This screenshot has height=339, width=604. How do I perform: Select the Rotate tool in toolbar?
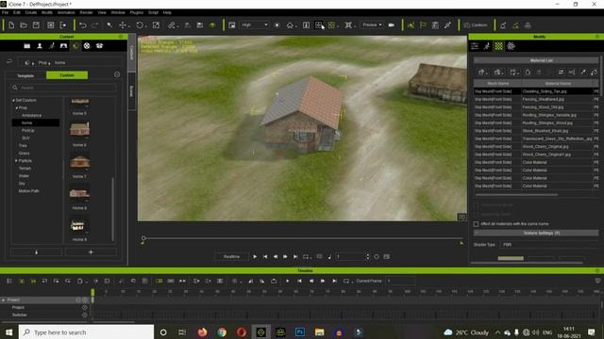click(x=140, y=25)
